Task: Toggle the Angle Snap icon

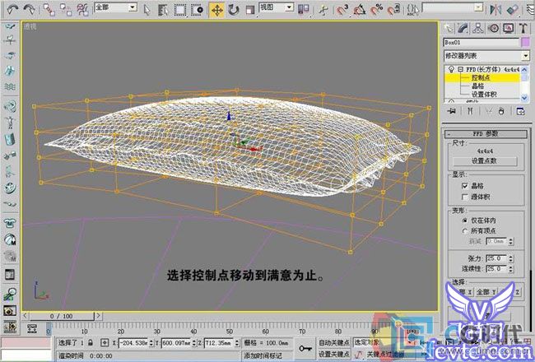Action: point(360,10)
